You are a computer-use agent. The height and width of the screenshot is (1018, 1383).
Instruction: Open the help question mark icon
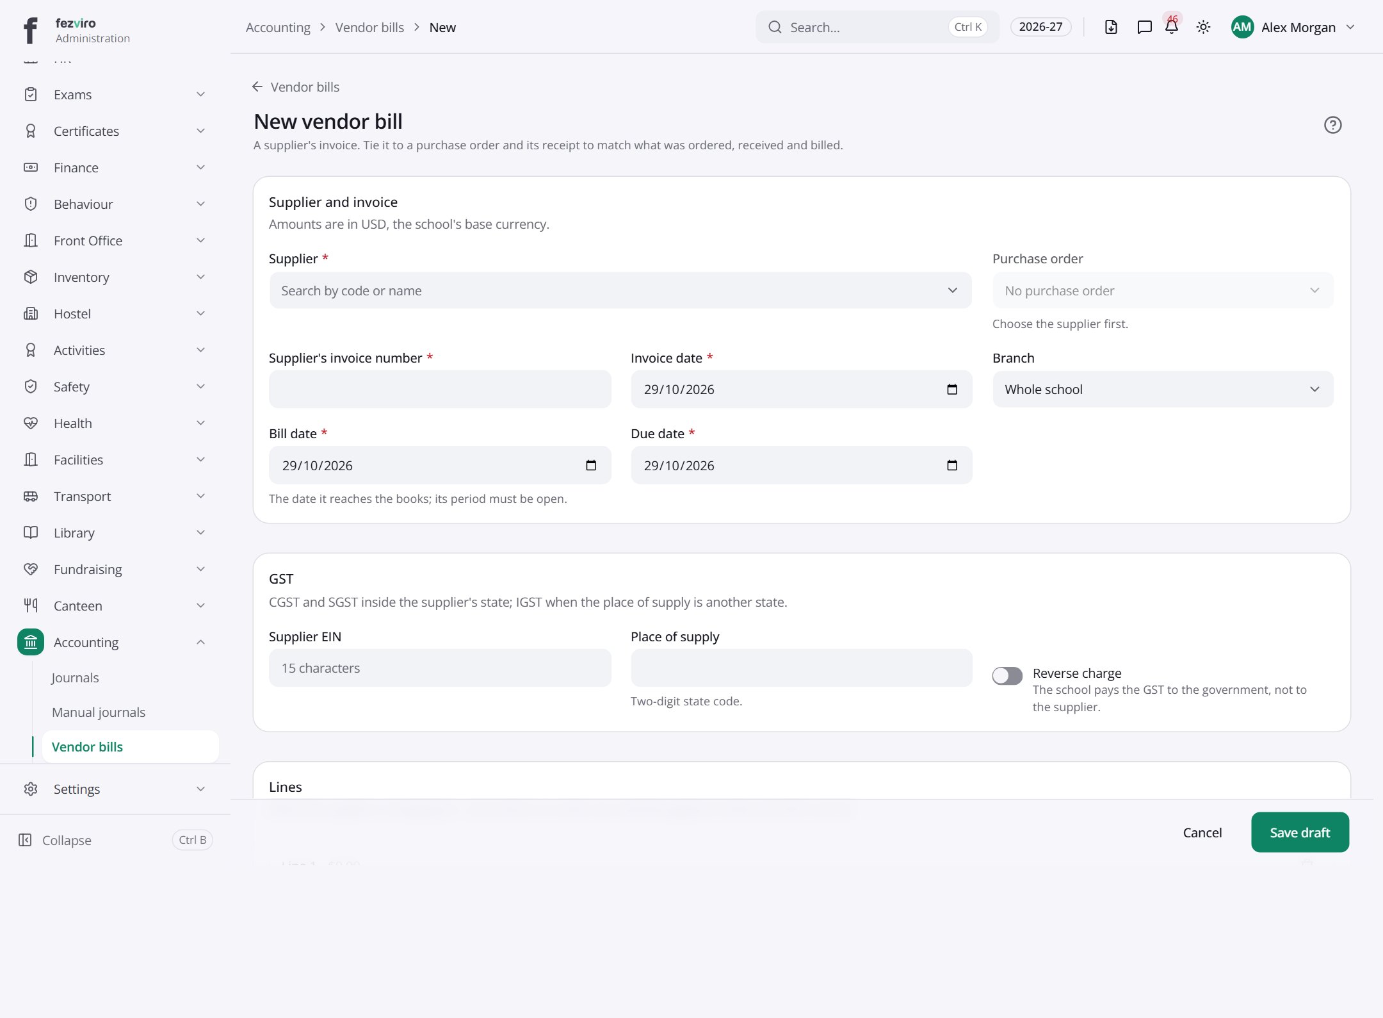point(1332,125)
